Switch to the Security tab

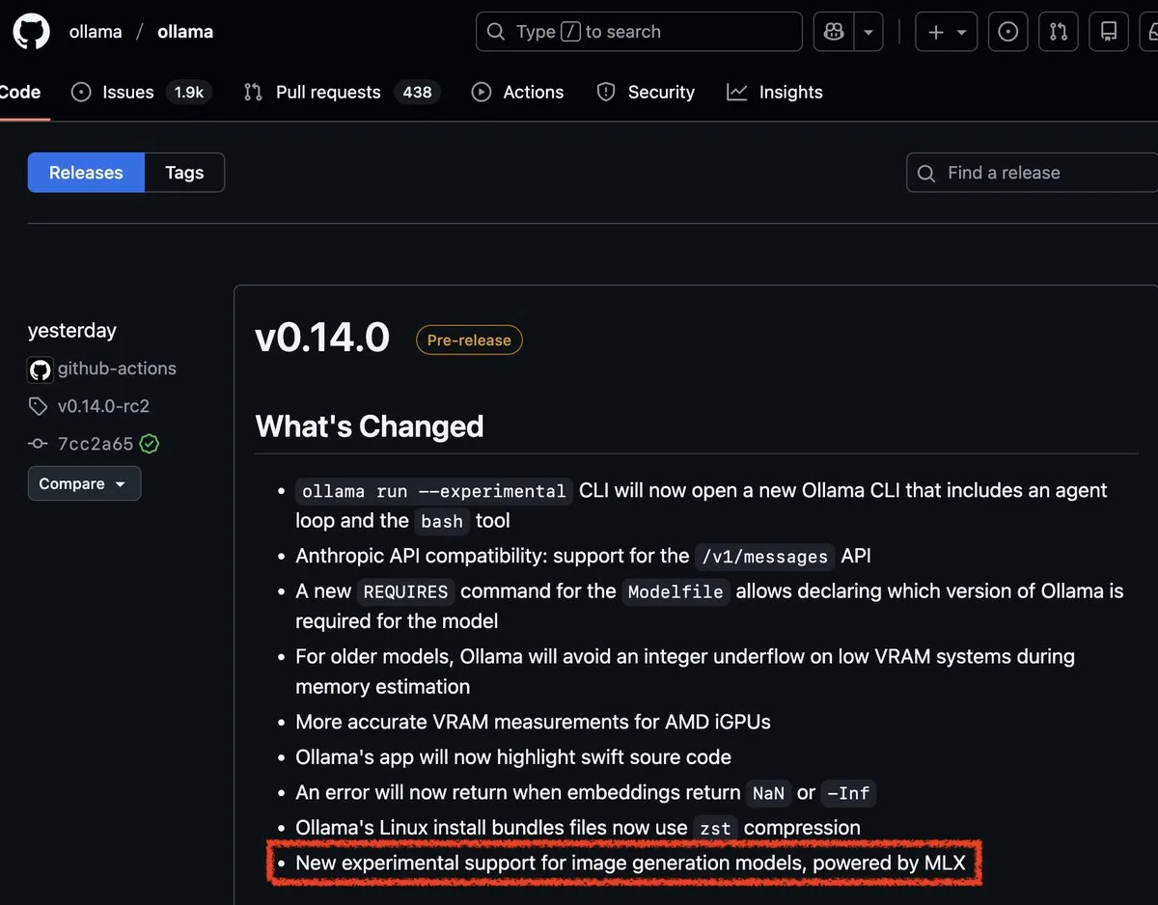click(646, 93)
